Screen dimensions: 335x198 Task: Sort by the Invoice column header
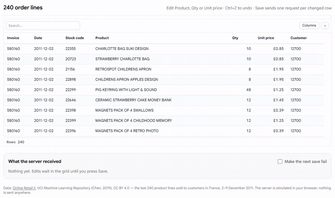(13, 38)
